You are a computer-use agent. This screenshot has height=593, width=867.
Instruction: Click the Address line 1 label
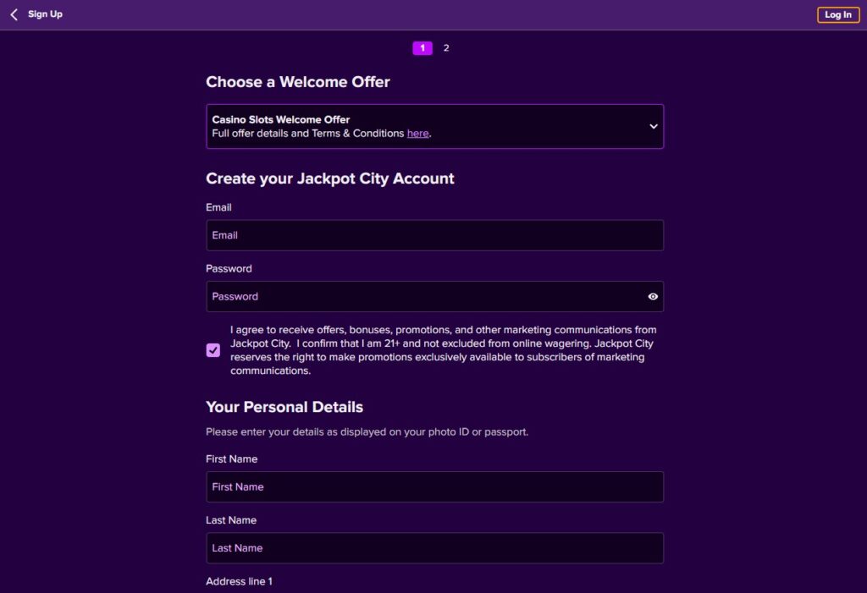tap(240, 581)
